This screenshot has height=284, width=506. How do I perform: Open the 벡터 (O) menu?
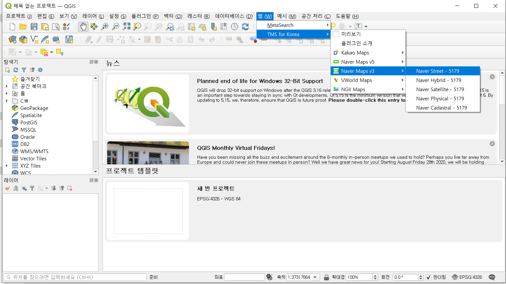pyautogui.click(x=173, y=16)
